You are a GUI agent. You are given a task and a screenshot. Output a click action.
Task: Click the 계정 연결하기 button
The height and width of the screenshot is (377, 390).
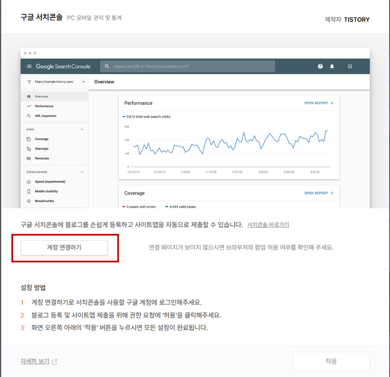pos(64,248)
